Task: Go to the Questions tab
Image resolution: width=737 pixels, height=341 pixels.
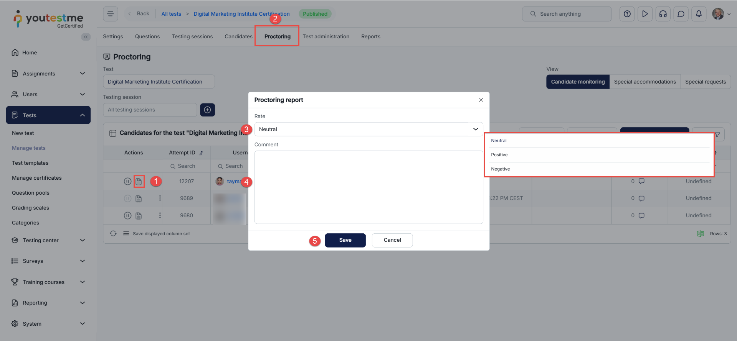Action: tap(147, 37)
